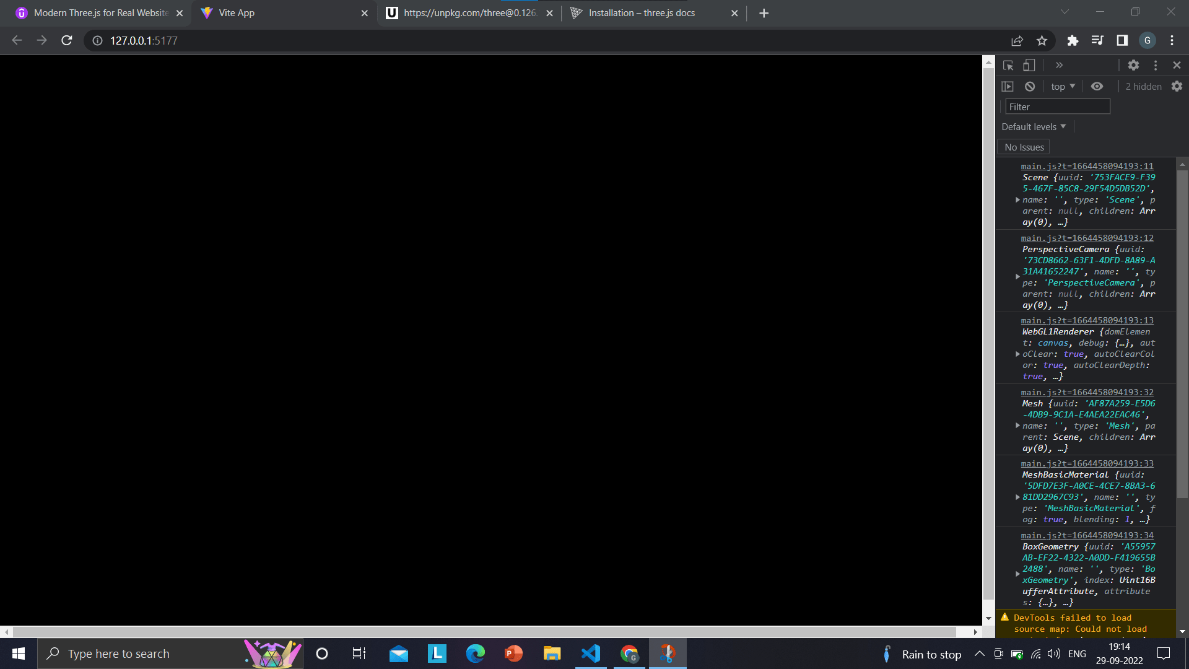Create live expression via eye icon
Screen dimensions: 1189x669
pyautogui.click(x=1097, y=87)
